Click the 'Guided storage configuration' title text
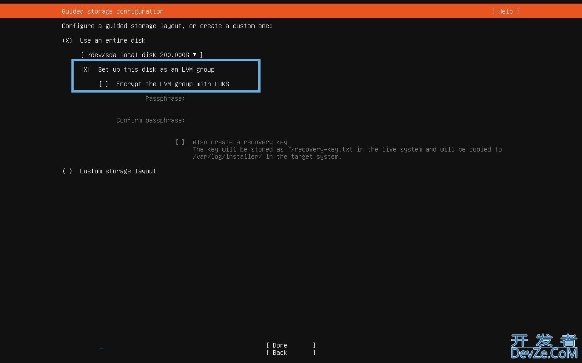 tap(113, 11)
